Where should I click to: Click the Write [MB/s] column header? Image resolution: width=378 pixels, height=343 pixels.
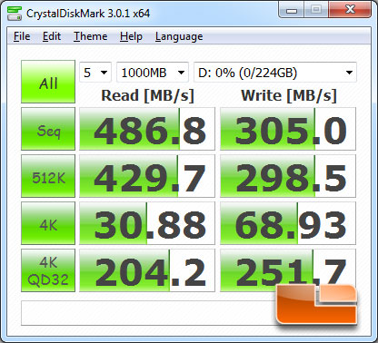(289, 95)
